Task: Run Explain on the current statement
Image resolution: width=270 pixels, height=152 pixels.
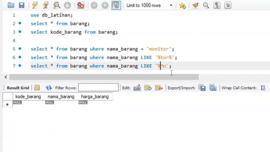Action: pyautogui.click(x=57, y=5)
